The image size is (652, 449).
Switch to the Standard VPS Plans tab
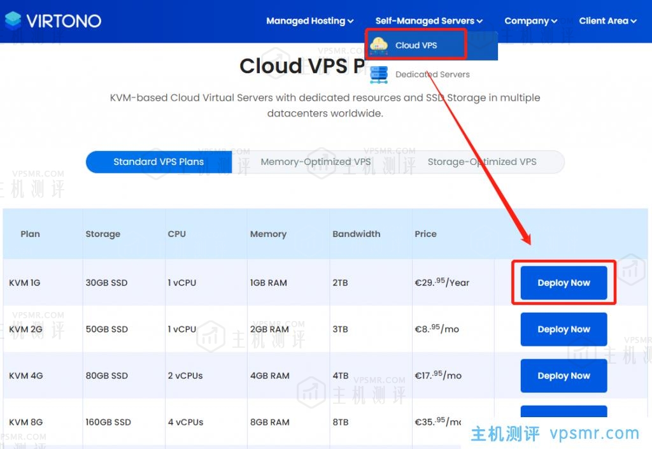click(159, 162)
